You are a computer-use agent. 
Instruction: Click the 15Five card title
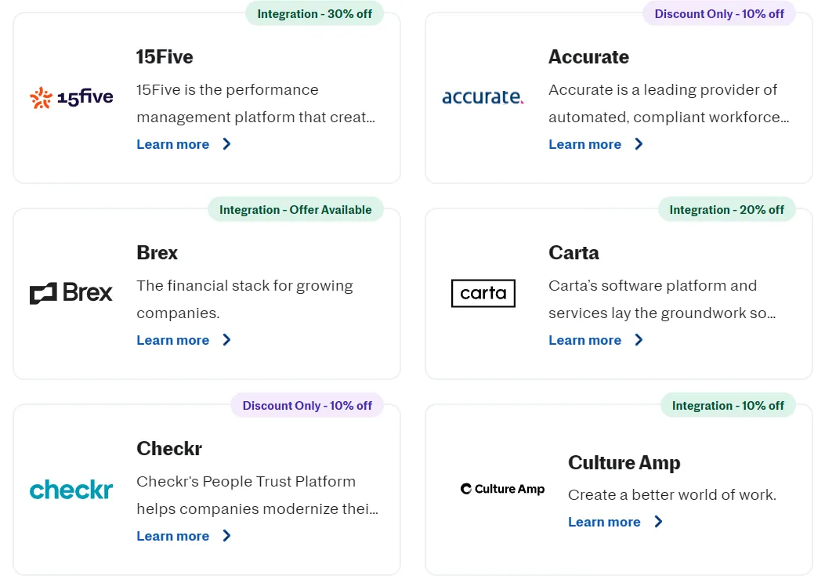165,57
